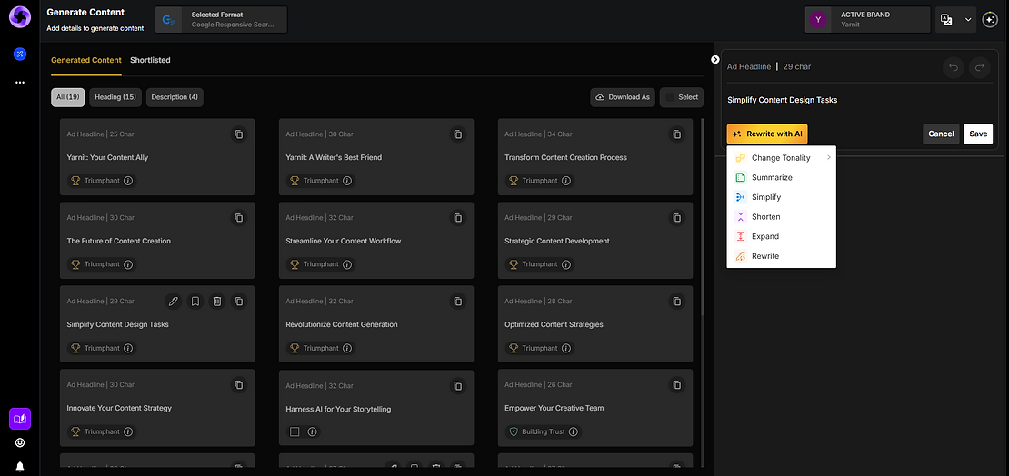The height and width of the screenshot is (476, 1009).
Task: Expand the language chevron dropdown
Action: [x=968, y=20]
